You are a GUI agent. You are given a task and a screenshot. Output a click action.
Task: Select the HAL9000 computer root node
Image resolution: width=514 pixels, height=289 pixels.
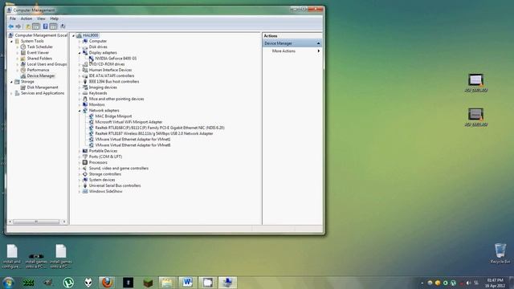(x=91, y=35)
